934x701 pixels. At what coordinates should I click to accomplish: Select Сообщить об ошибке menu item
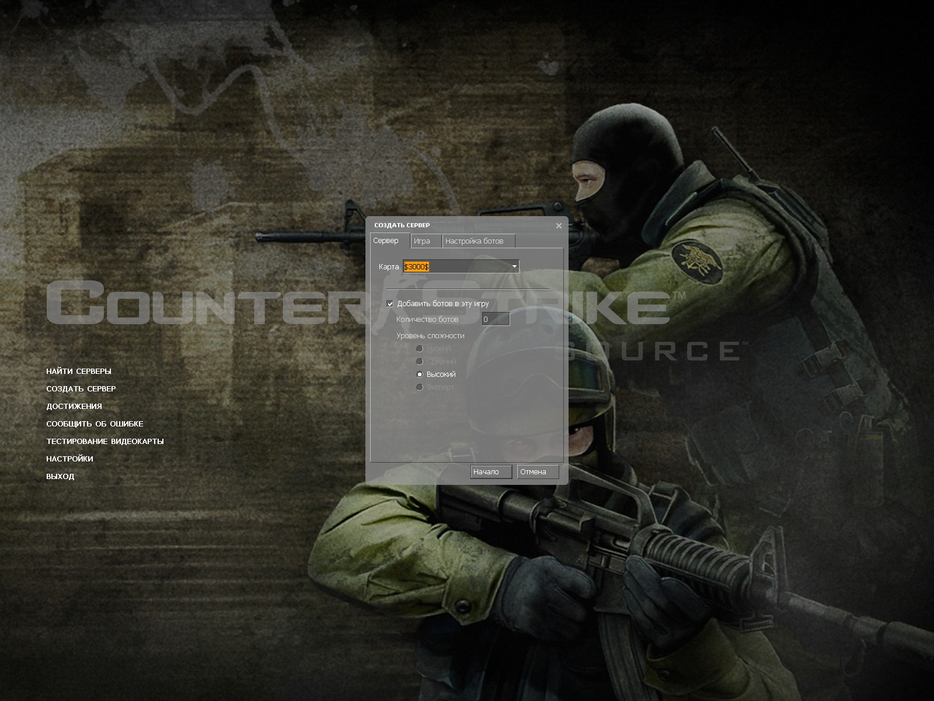(95, 424)
